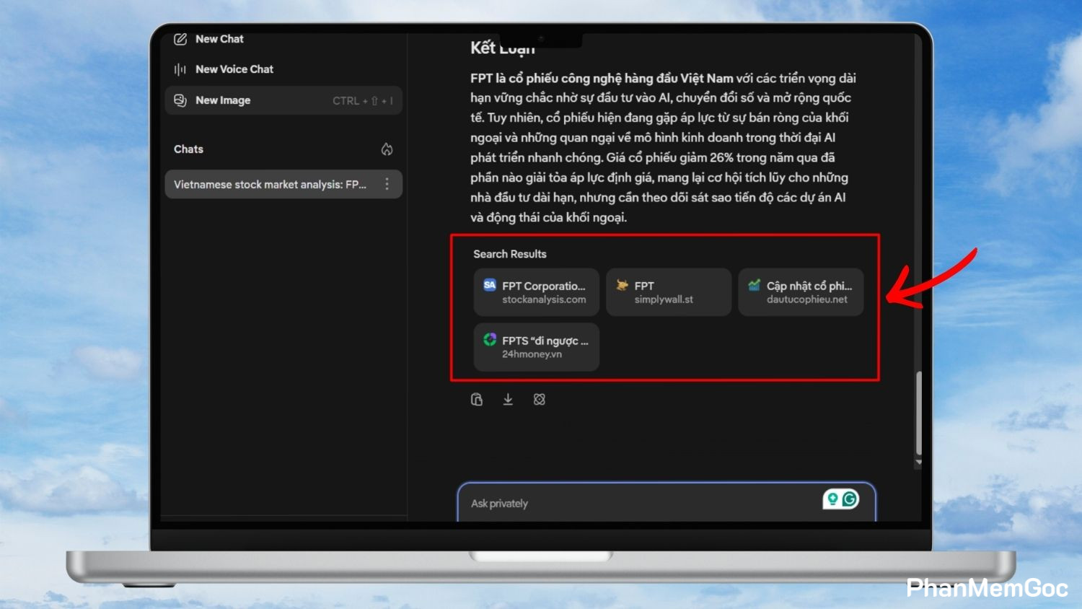The width and height of the screenshot is (1082, 609).
Task: Start a New Chat from the sidebar
Action: tap(209, 39)
